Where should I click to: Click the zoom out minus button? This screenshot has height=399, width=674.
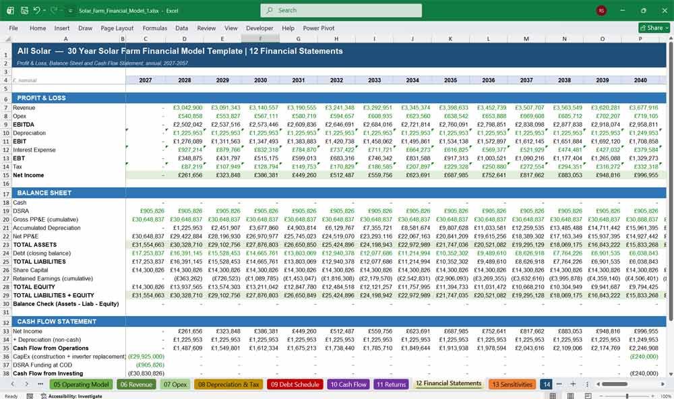click(x=601, y=396)
